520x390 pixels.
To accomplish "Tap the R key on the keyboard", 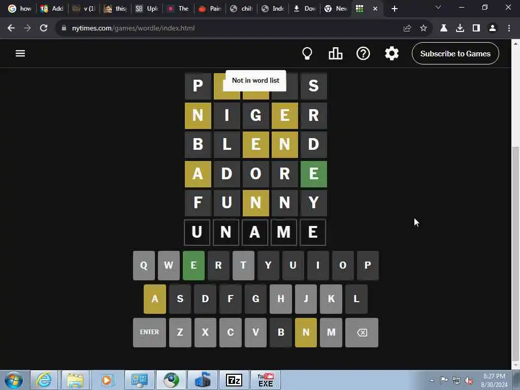I will coord(218,265).
